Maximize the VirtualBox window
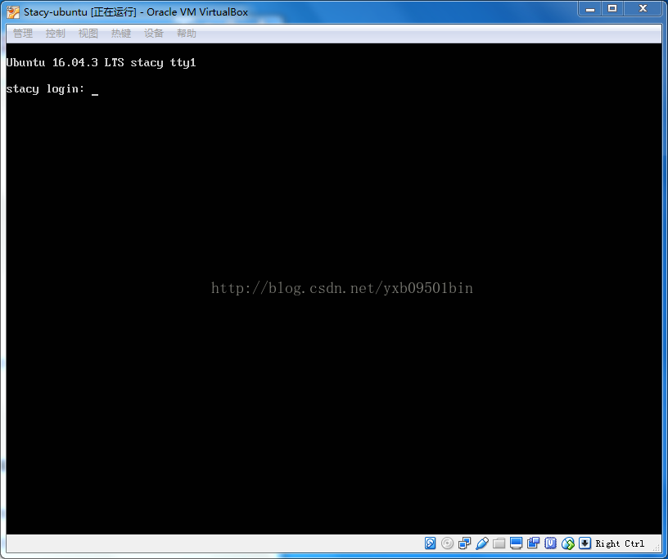The height and width of the screenshot is (559, 668). [x=612, y=8]
